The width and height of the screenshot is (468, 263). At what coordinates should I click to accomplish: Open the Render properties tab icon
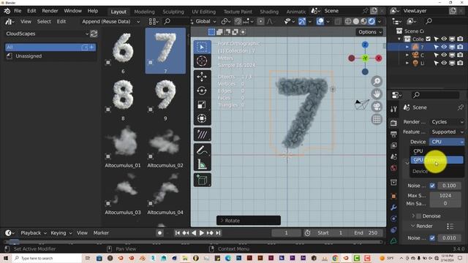click(393, 123)
